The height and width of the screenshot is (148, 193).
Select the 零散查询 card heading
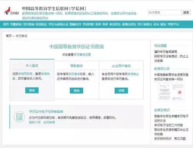click(x=76, y=66)
